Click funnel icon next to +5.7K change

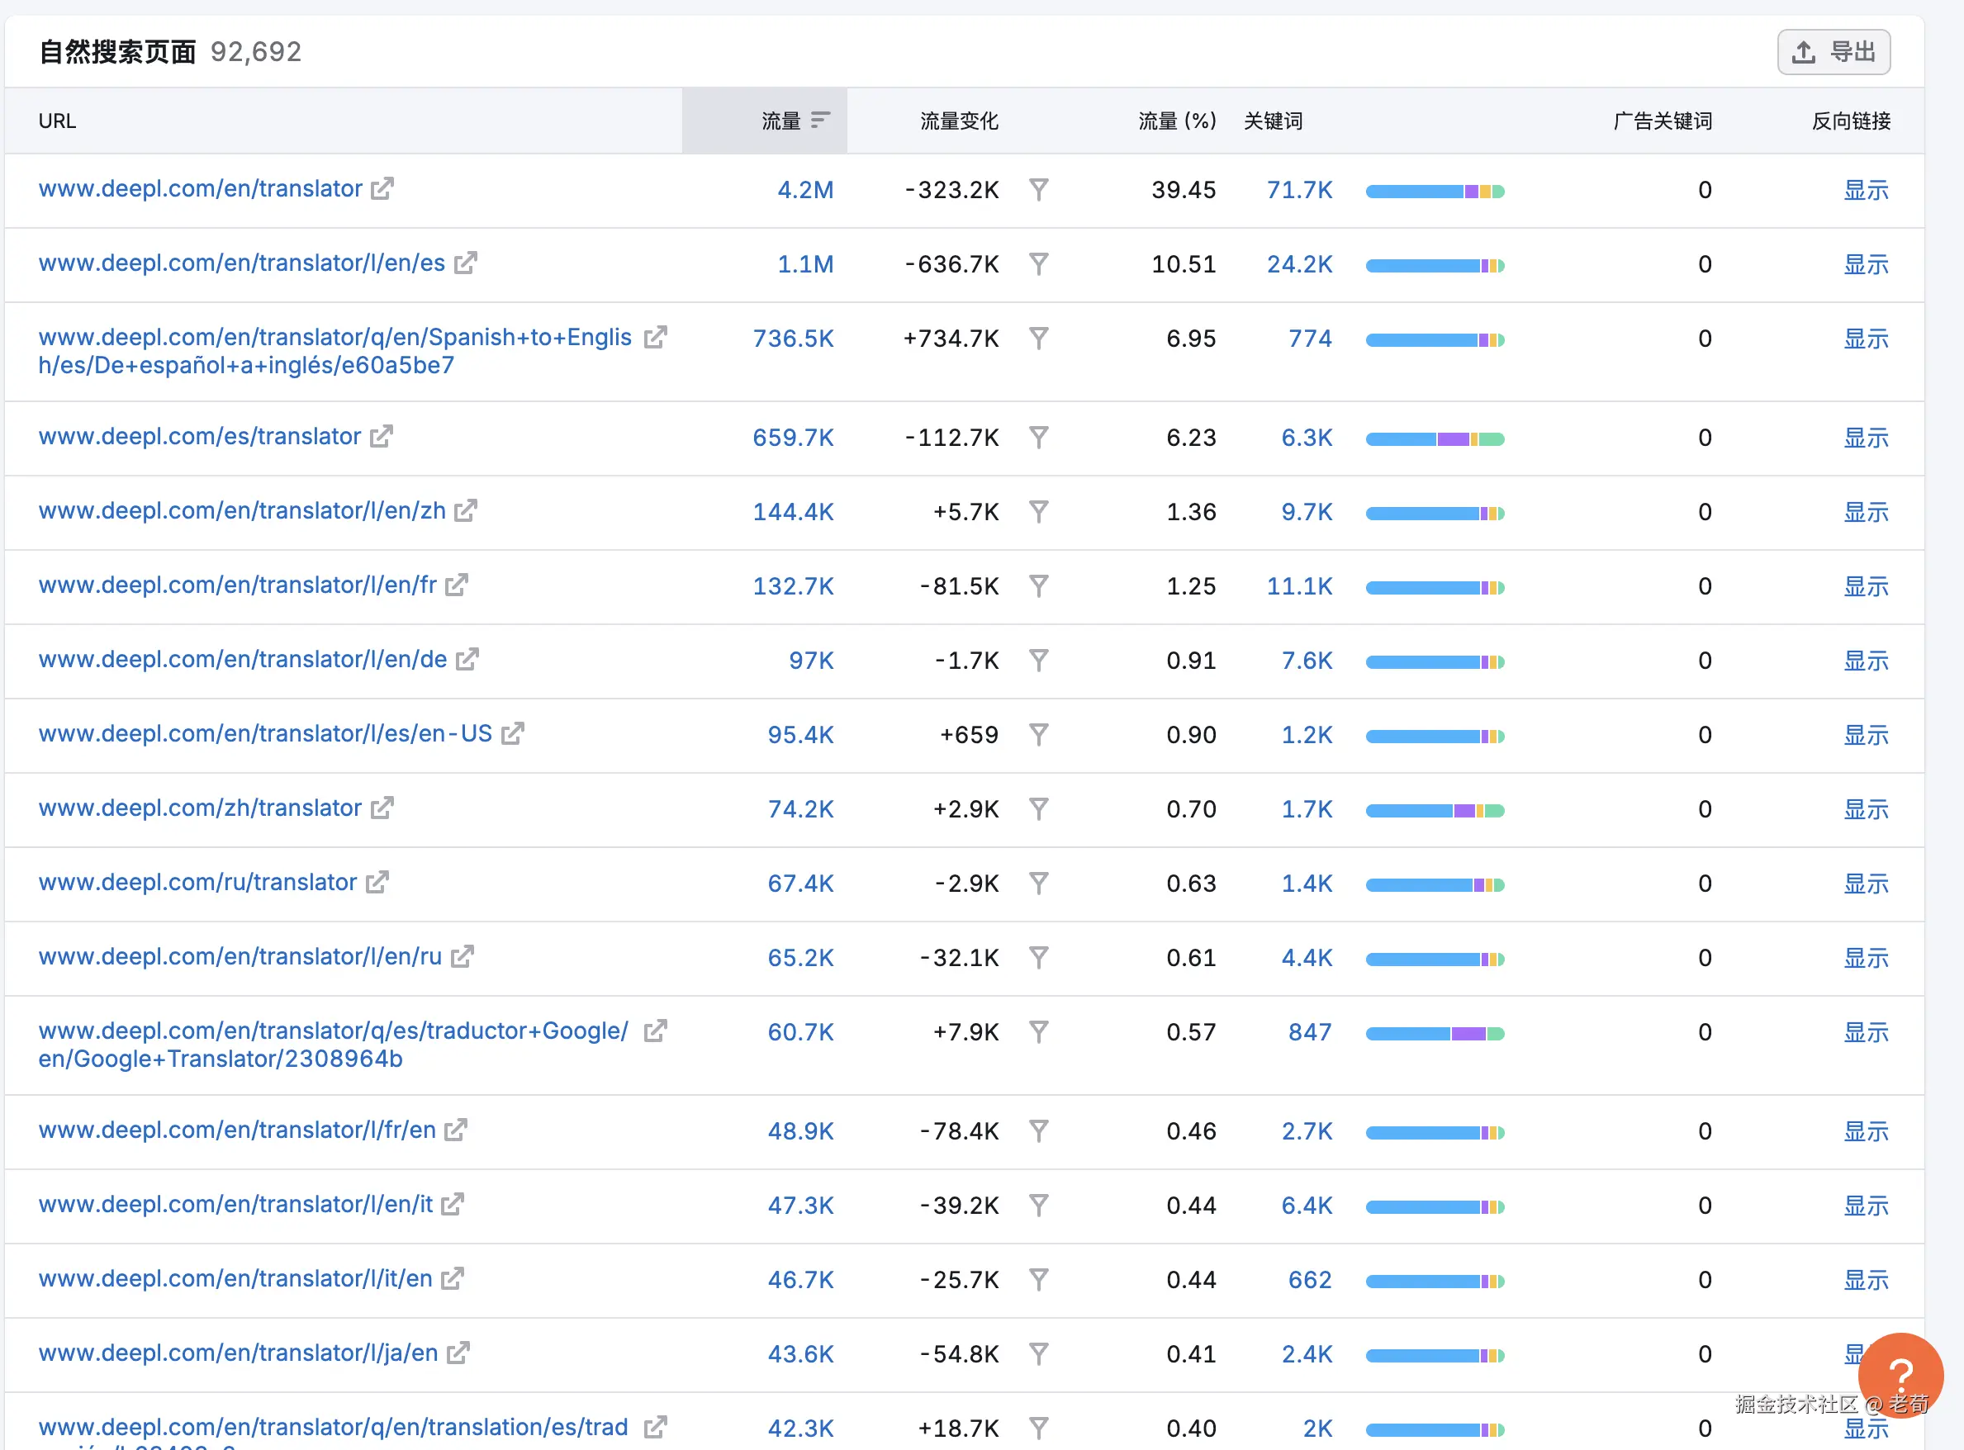click(x=1039, y=511)
